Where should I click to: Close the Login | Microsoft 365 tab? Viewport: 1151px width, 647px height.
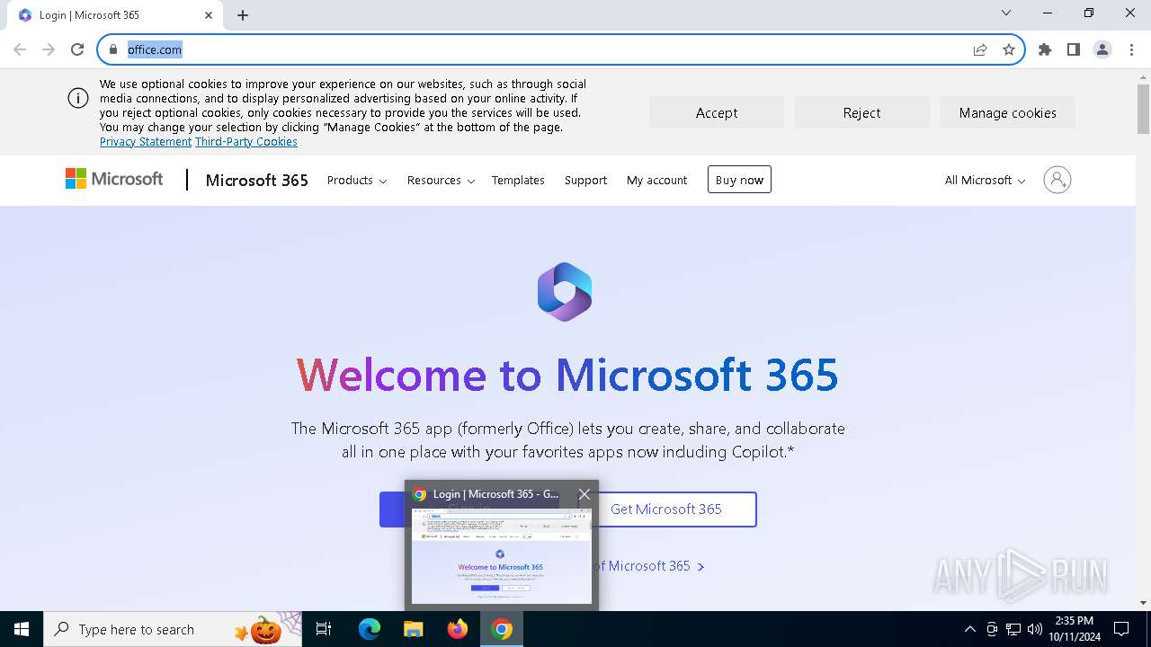[209, 15]
